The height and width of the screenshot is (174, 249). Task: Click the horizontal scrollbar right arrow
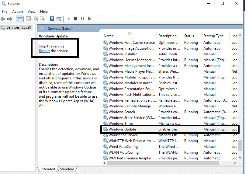point(235,163)
